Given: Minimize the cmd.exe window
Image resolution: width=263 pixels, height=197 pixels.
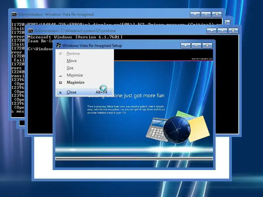Looking at the screenshot, I should pos(211,31).
